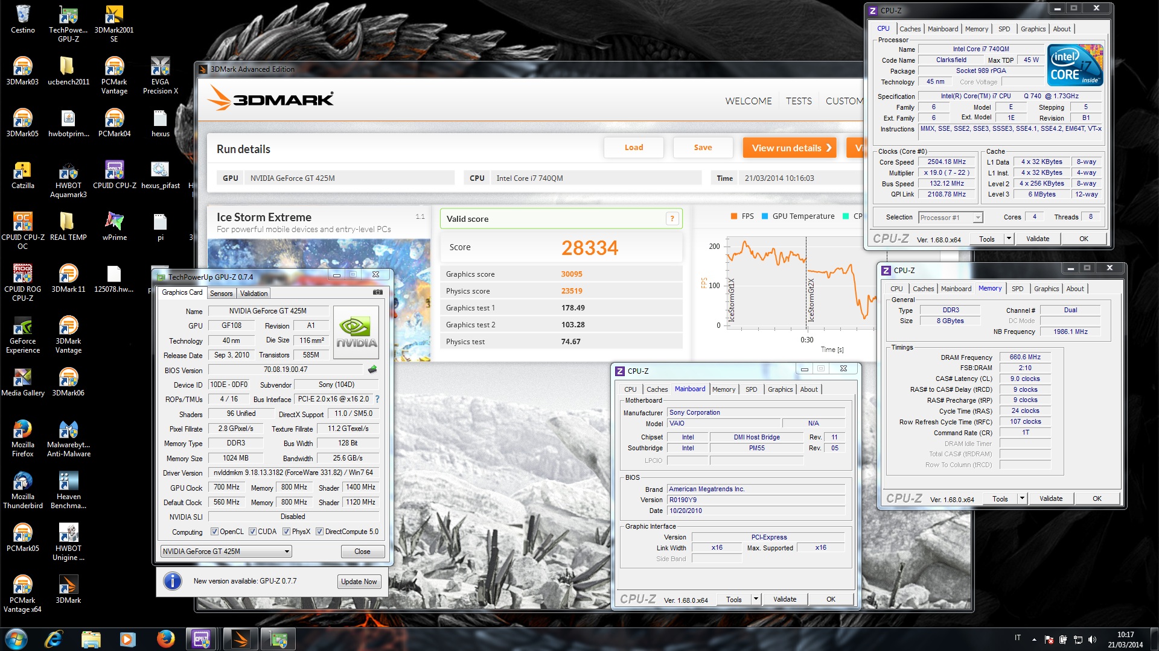Open the Caches tab in the top CPU-Z window
1159x651 pixels.
tap(910, 29)
